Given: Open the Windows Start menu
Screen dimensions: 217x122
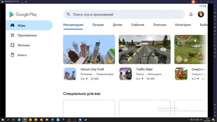Looking at the screenshot, I should tap(3, 120).
